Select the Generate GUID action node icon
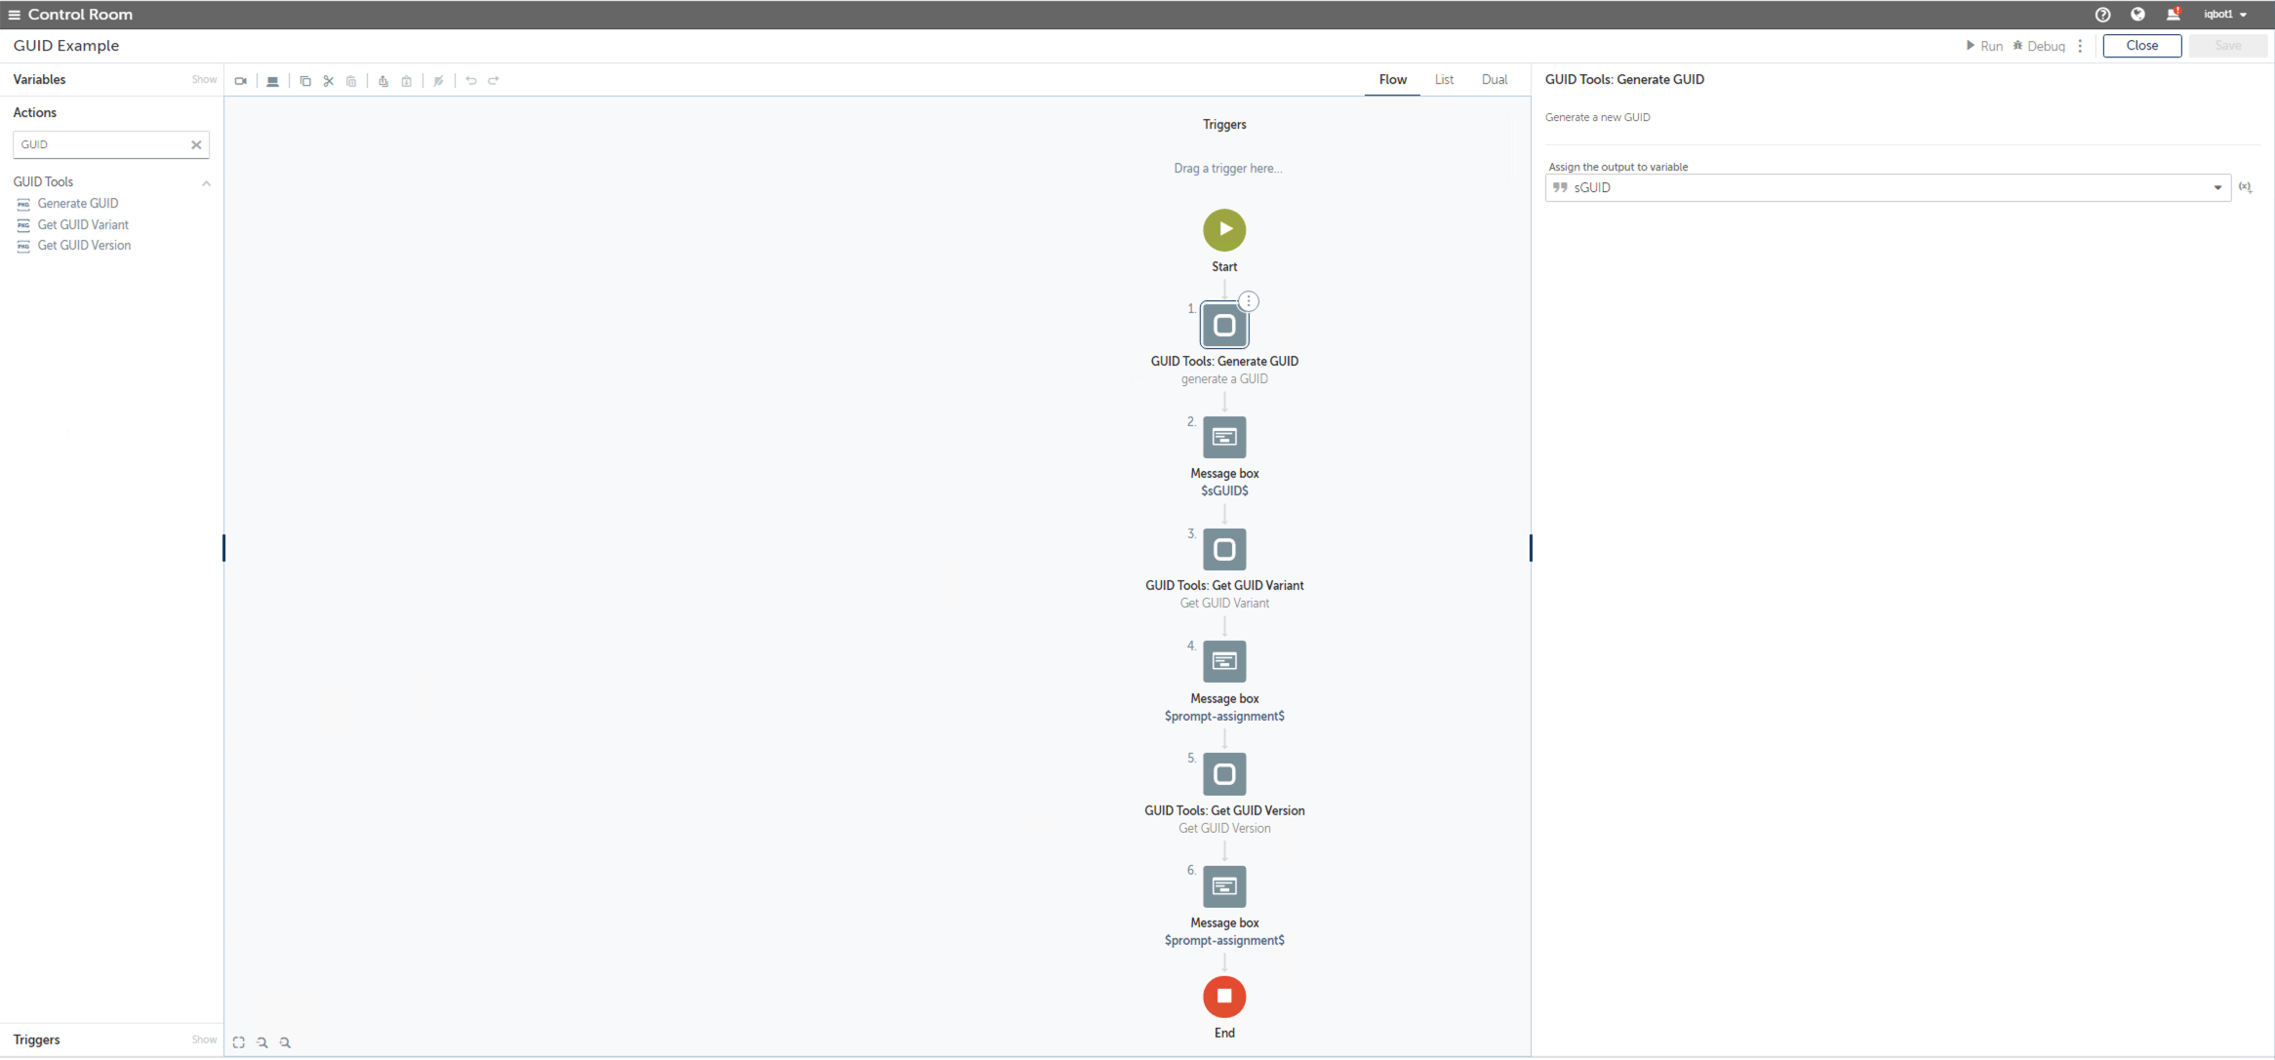 pos(1224,325)
